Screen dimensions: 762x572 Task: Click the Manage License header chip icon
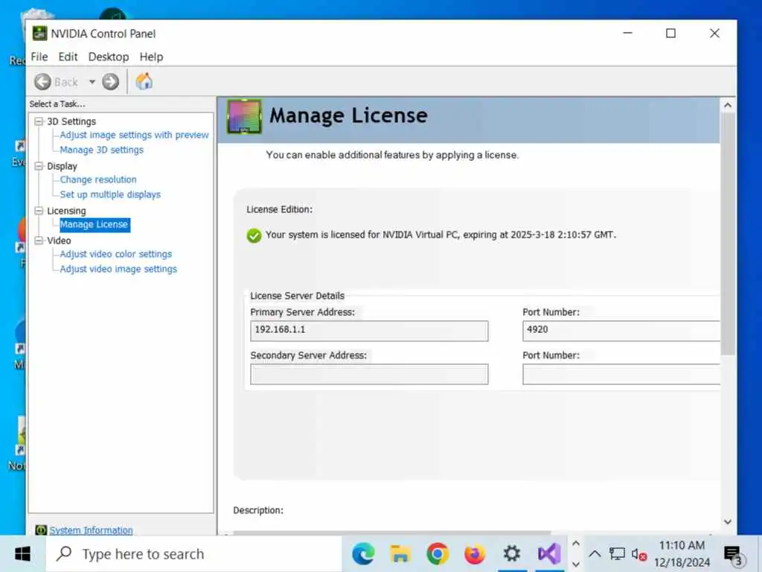244,116
